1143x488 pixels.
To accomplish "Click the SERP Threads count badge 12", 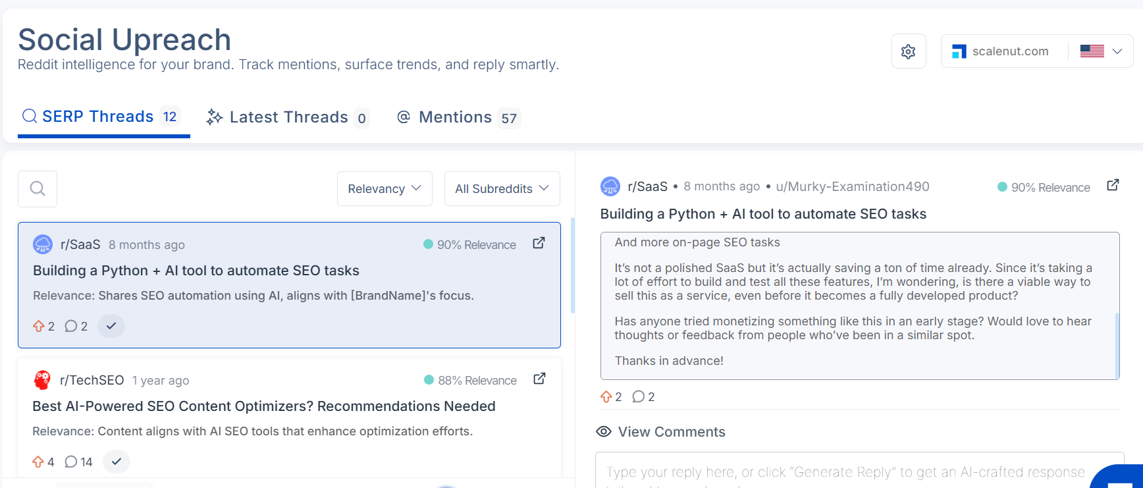I will [x=170, y=117].
